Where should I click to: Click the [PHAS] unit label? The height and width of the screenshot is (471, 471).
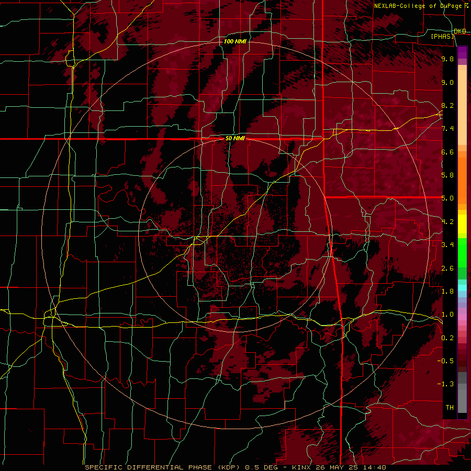pyautogui.click(x=442, y=37)
